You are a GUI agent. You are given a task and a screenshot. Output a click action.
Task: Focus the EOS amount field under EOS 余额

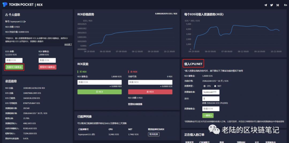click(x=14, y=60)
